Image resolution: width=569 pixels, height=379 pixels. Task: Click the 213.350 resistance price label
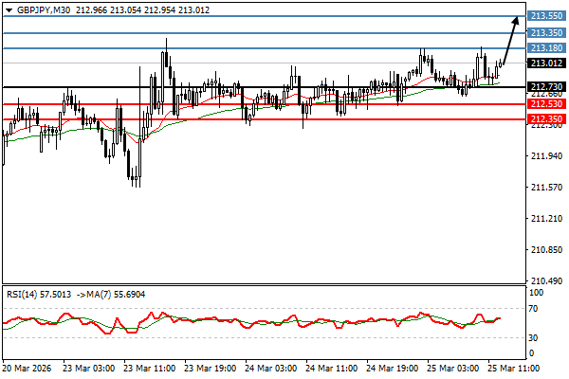click(x=545, y=32)
